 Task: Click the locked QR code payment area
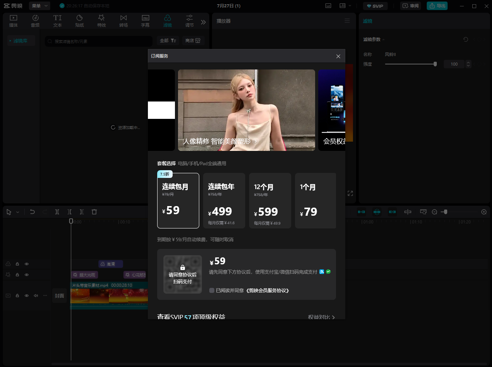pyautogui.click(x=183, y=274)
